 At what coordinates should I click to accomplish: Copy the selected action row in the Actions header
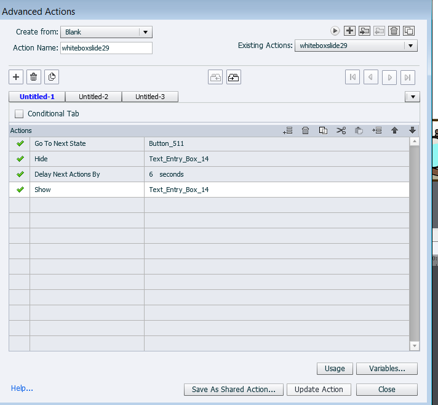click(x=323, y=130)
